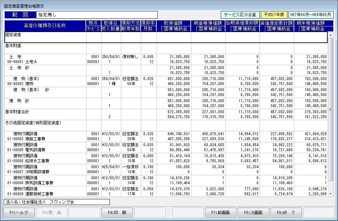
Task: Click the scrollbar down arrow
Action: [331, 194]
